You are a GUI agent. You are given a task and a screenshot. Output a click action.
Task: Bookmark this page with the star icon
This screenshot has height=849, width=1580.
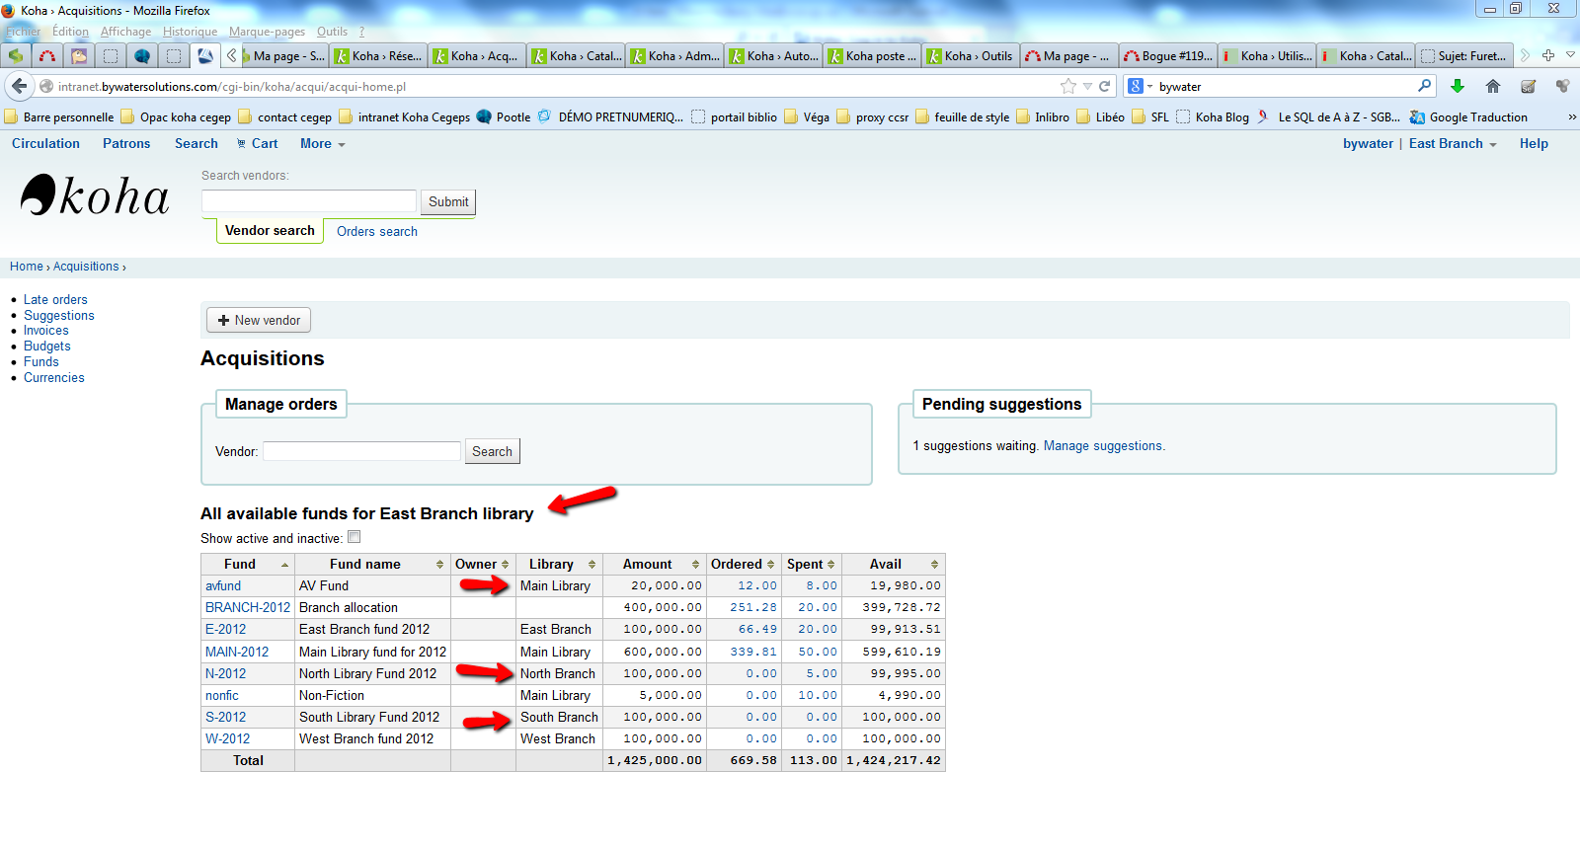(1067, 86)
